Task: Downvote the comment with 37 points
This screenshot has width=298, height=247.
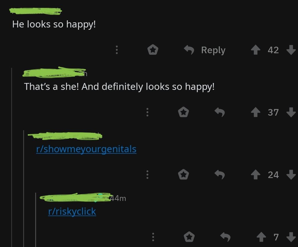Action: click(291, 112)
